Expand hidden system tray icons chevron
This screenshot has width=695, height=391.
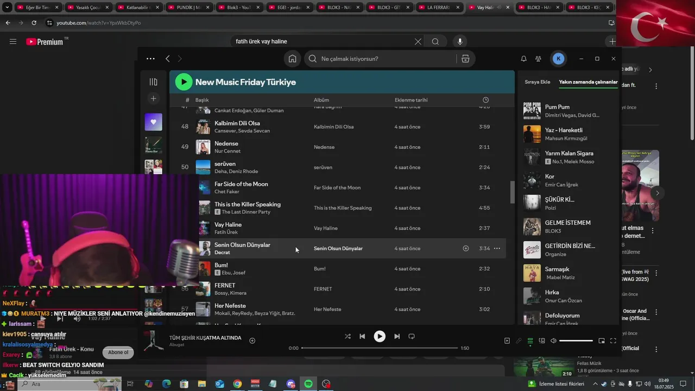point(595,384)
